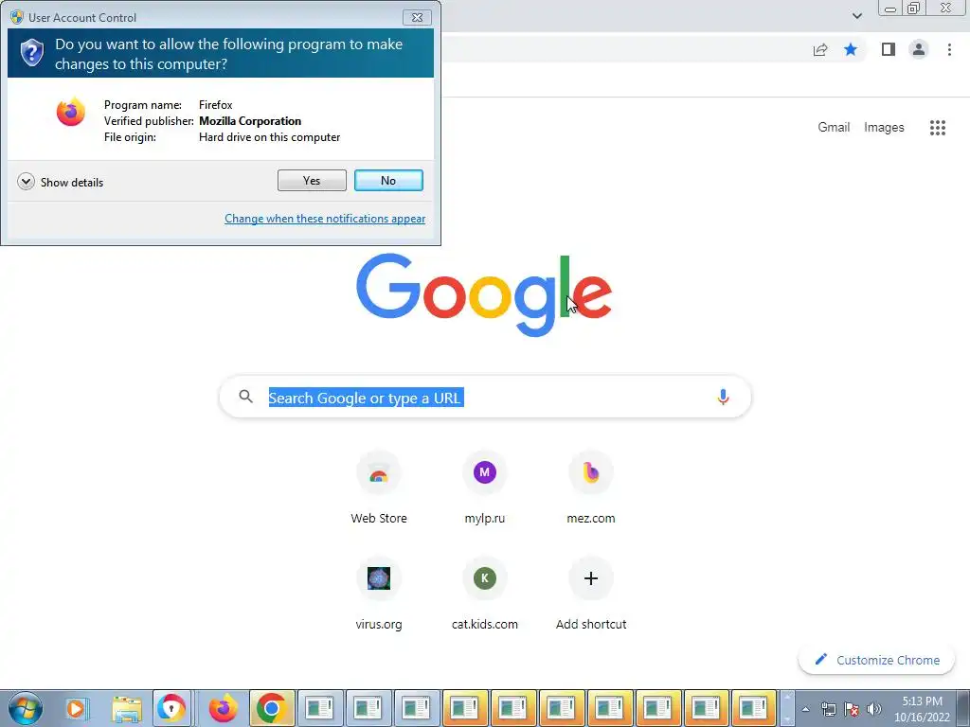Expand Show details in the UAC dialog
Screen dimensions: 970x727
click(x=61, y=182)
